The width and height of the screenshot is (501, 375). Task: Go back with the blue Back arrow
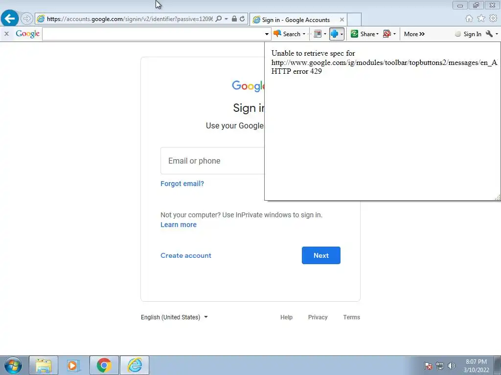point(10,18)
